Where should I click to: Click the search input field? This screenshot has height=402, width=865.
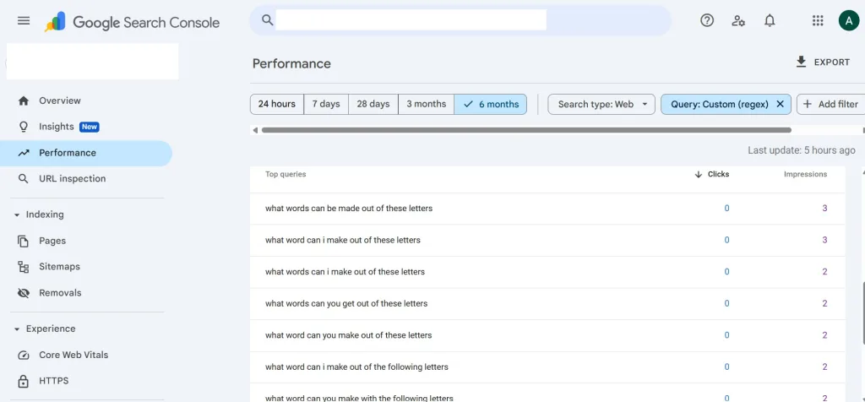click(x=411, y=20)
